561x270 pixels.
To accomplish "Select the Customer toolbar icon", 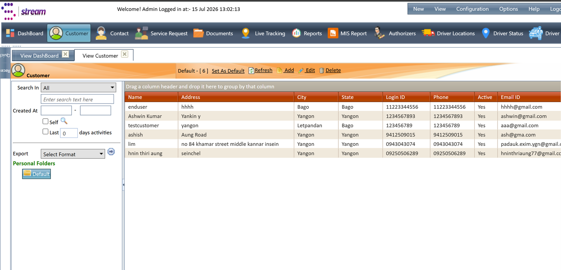I will pyautogui.click(x=56, y=33).
